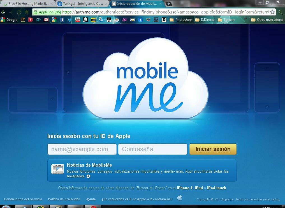
Task: Click the browser Back arrow
Action: (x=3, y=12)
